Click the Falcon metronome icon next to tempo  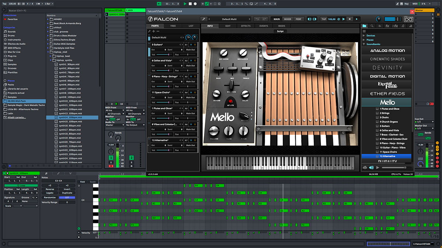[x=338, y=19]
